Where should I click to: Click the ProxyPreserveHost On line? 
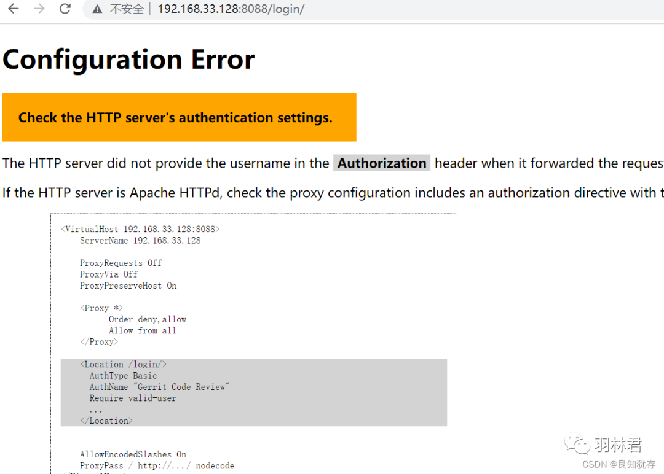(128, 286)
